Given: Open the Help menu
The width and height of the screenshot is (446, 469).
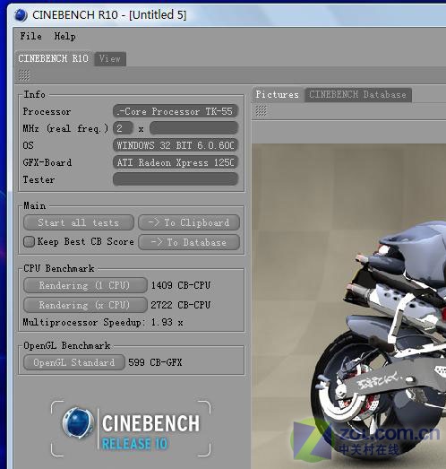Looking at the screenshot, I should pyautogui.click(x=64, y=36).
